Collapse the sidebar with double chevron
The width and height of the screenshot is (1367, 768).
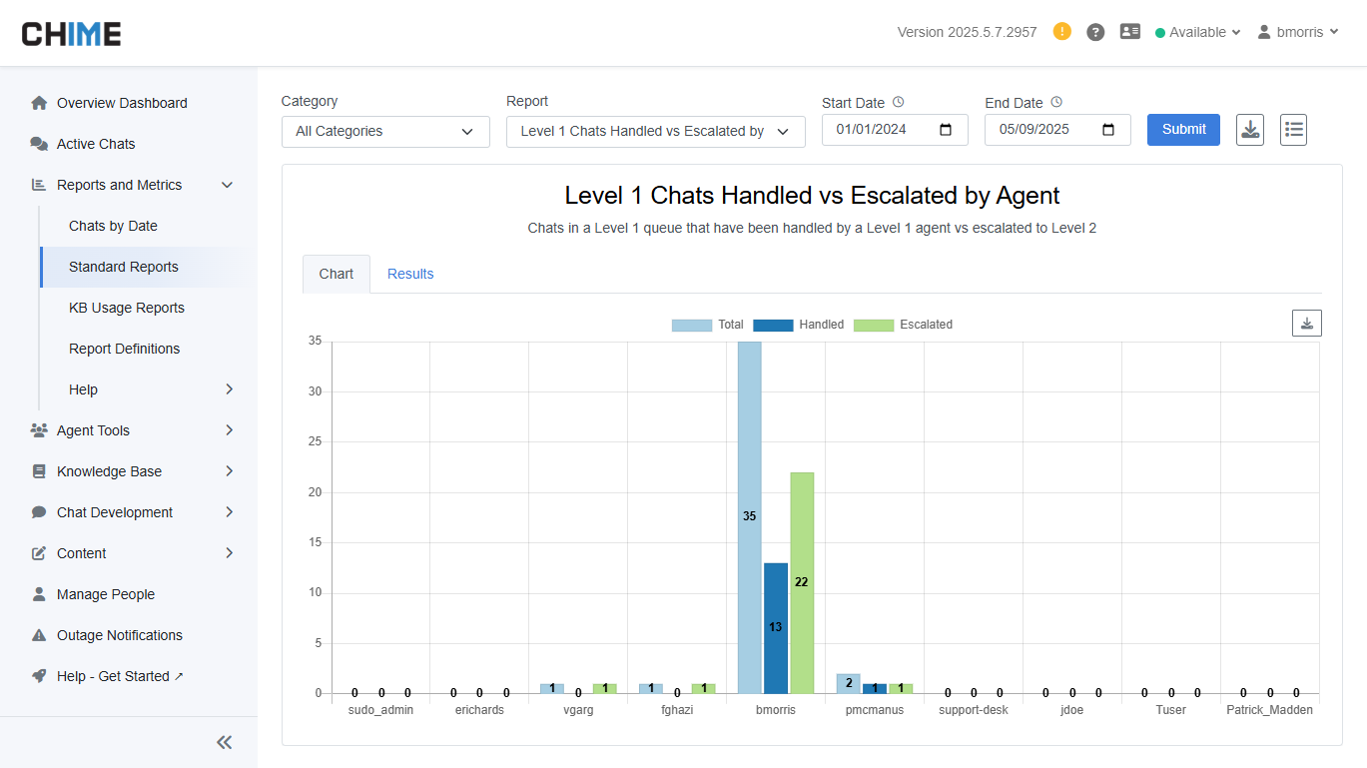225,742
